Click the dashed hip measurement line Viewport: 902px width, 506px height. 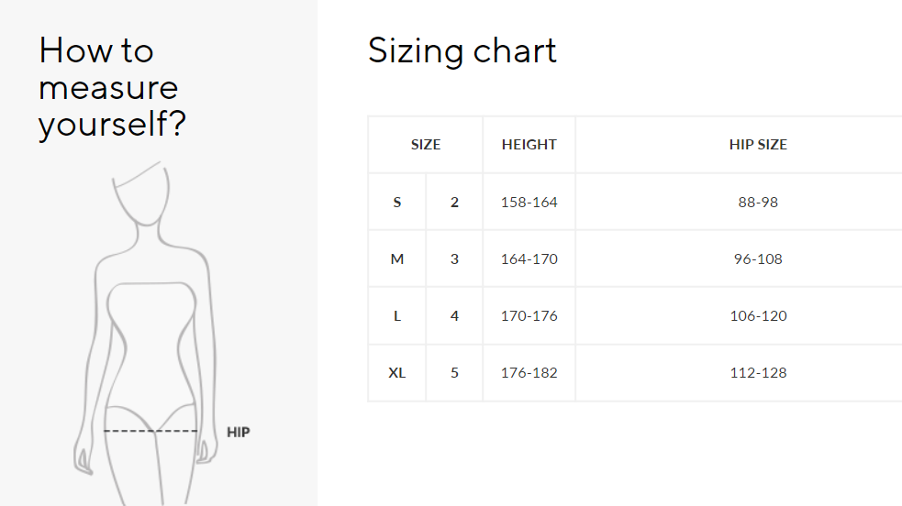150,431
